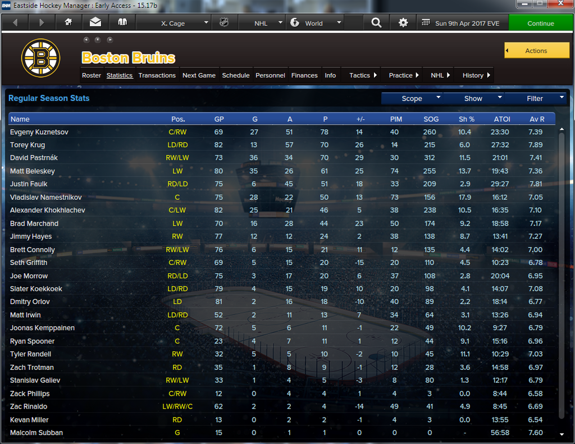Screen dimensions: 575x444
Task: Click the small down arrow above team name
Action: (98, 40)
